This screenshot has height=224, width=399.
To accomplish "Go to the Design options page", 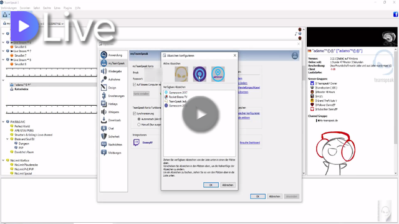I will pyautogui.click(x=109, y=88).
